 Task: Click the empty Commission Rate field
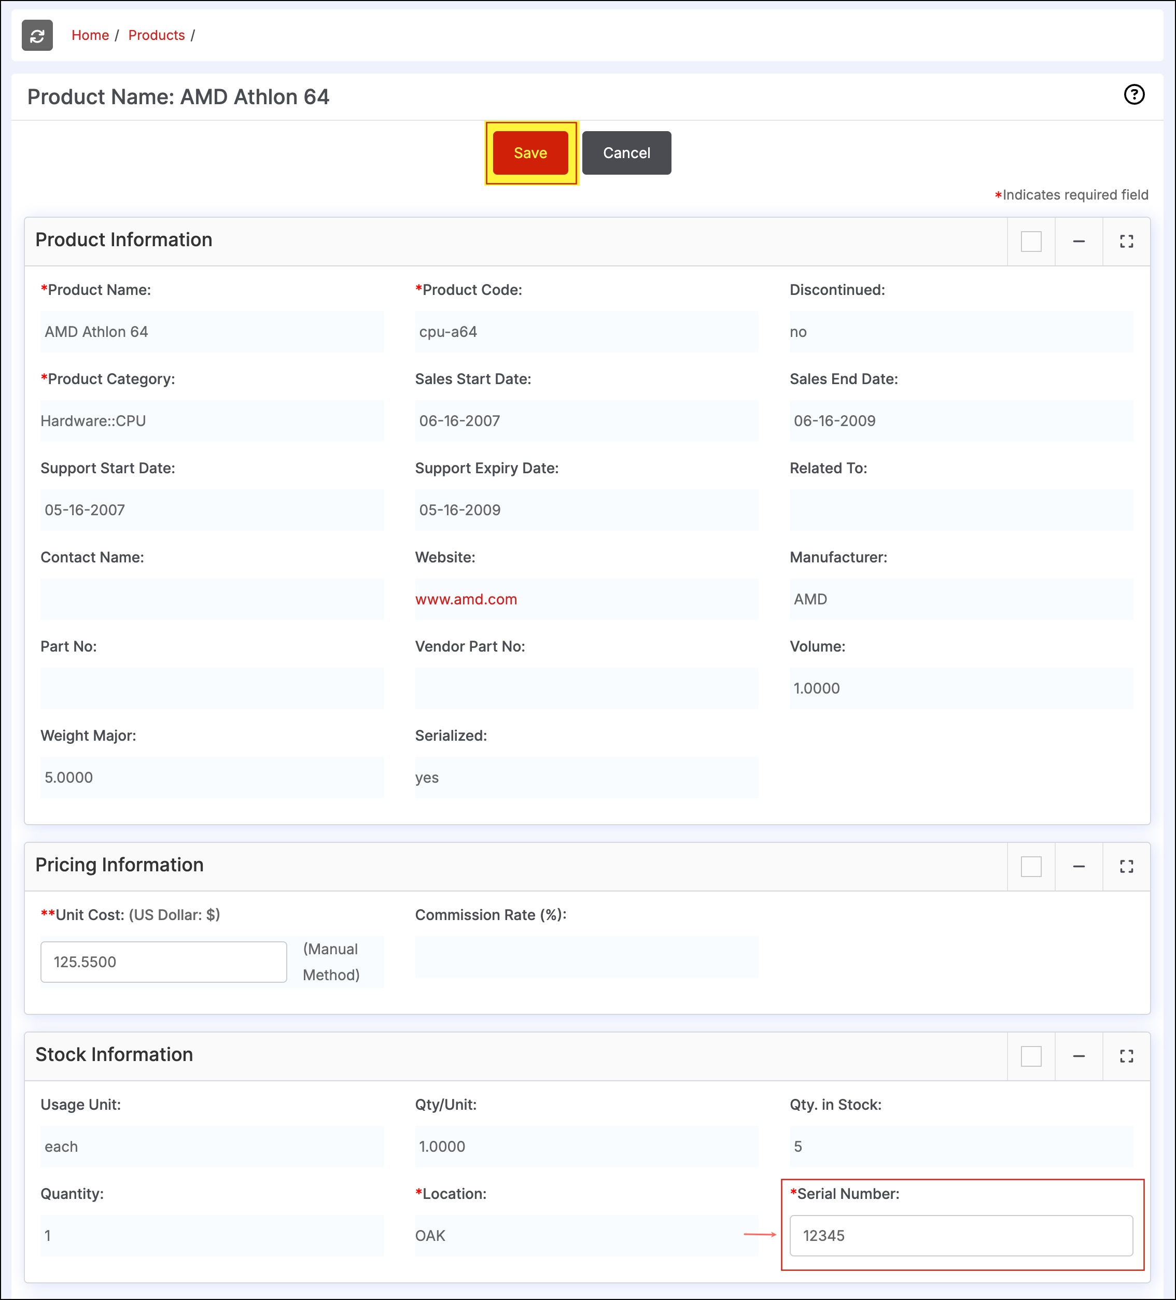[x=586, y=957]
